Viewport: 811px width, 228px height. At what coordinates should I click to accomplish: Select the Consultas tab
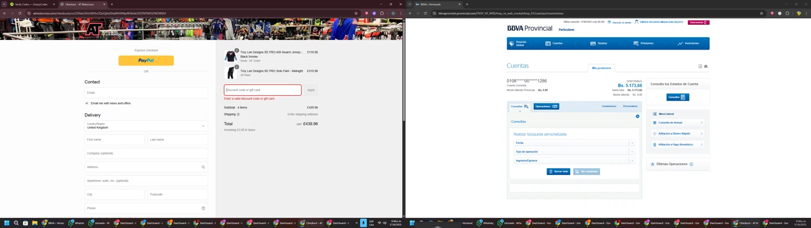tap(520, 106)
